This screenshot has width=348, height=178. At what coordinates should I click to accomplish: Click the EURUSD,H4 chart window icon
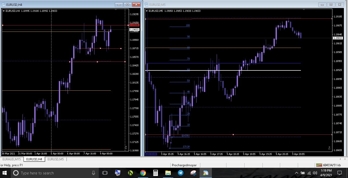[x=4, y=5]
